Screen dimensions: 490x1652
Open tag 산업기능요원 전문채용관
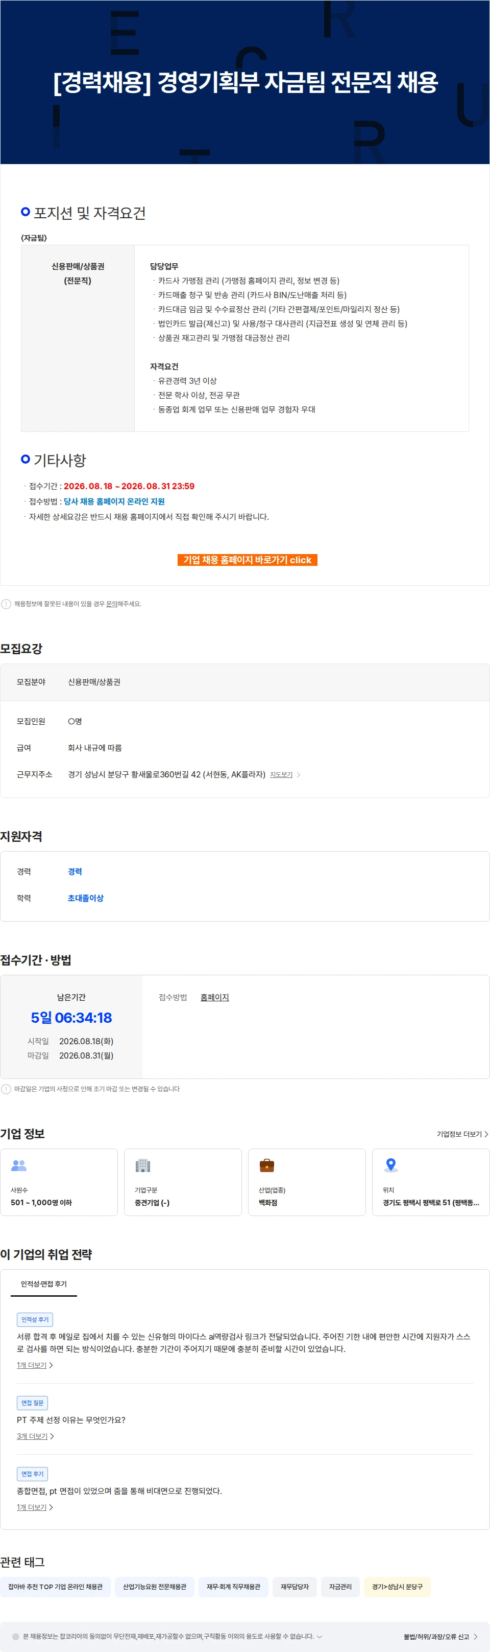[x=154, y=1587]
